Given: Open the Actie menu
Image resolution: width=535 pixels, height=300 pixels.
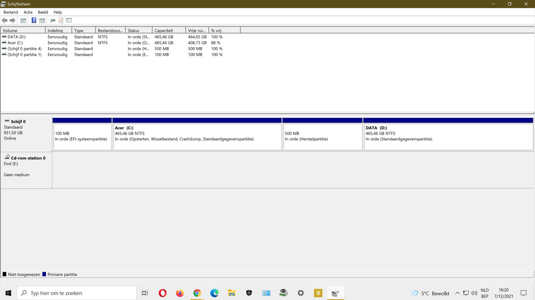Looking at the screenshot, I should tap(28, 12).
